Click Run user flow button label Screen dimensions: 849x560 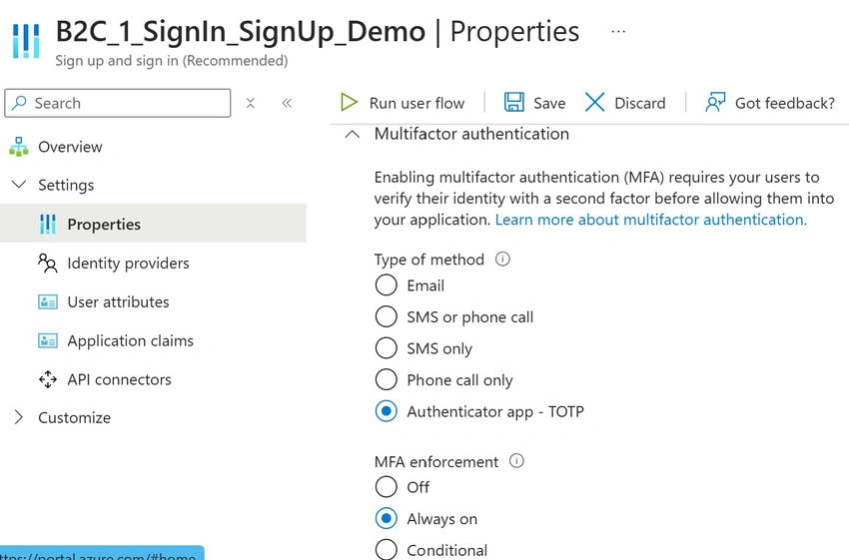(x=417, y=103)
